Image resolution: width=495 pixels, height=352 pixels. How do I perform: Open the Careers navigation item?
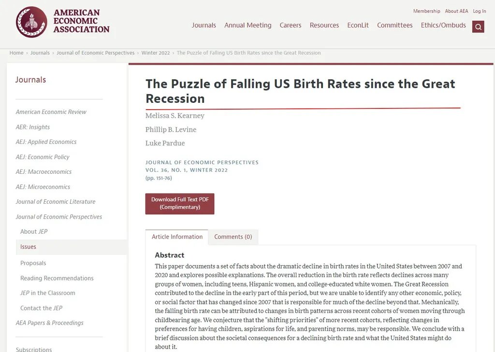tap(291, 25)
